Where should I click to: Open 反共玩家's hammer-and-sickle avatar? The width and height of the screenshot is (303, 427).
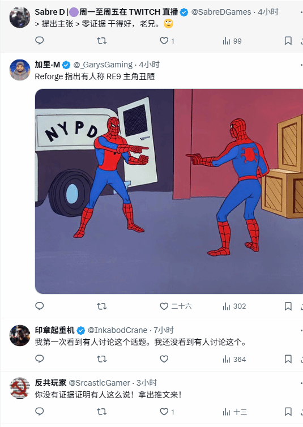[x=20, y=388]
